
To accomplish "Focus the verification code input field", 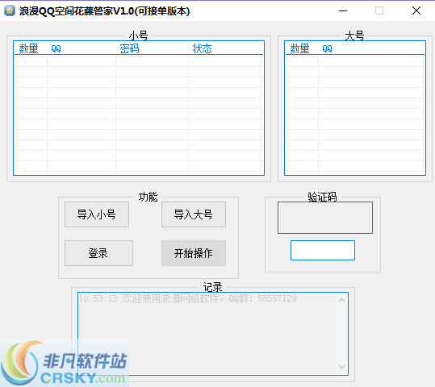I will click(x=323, y=250).
